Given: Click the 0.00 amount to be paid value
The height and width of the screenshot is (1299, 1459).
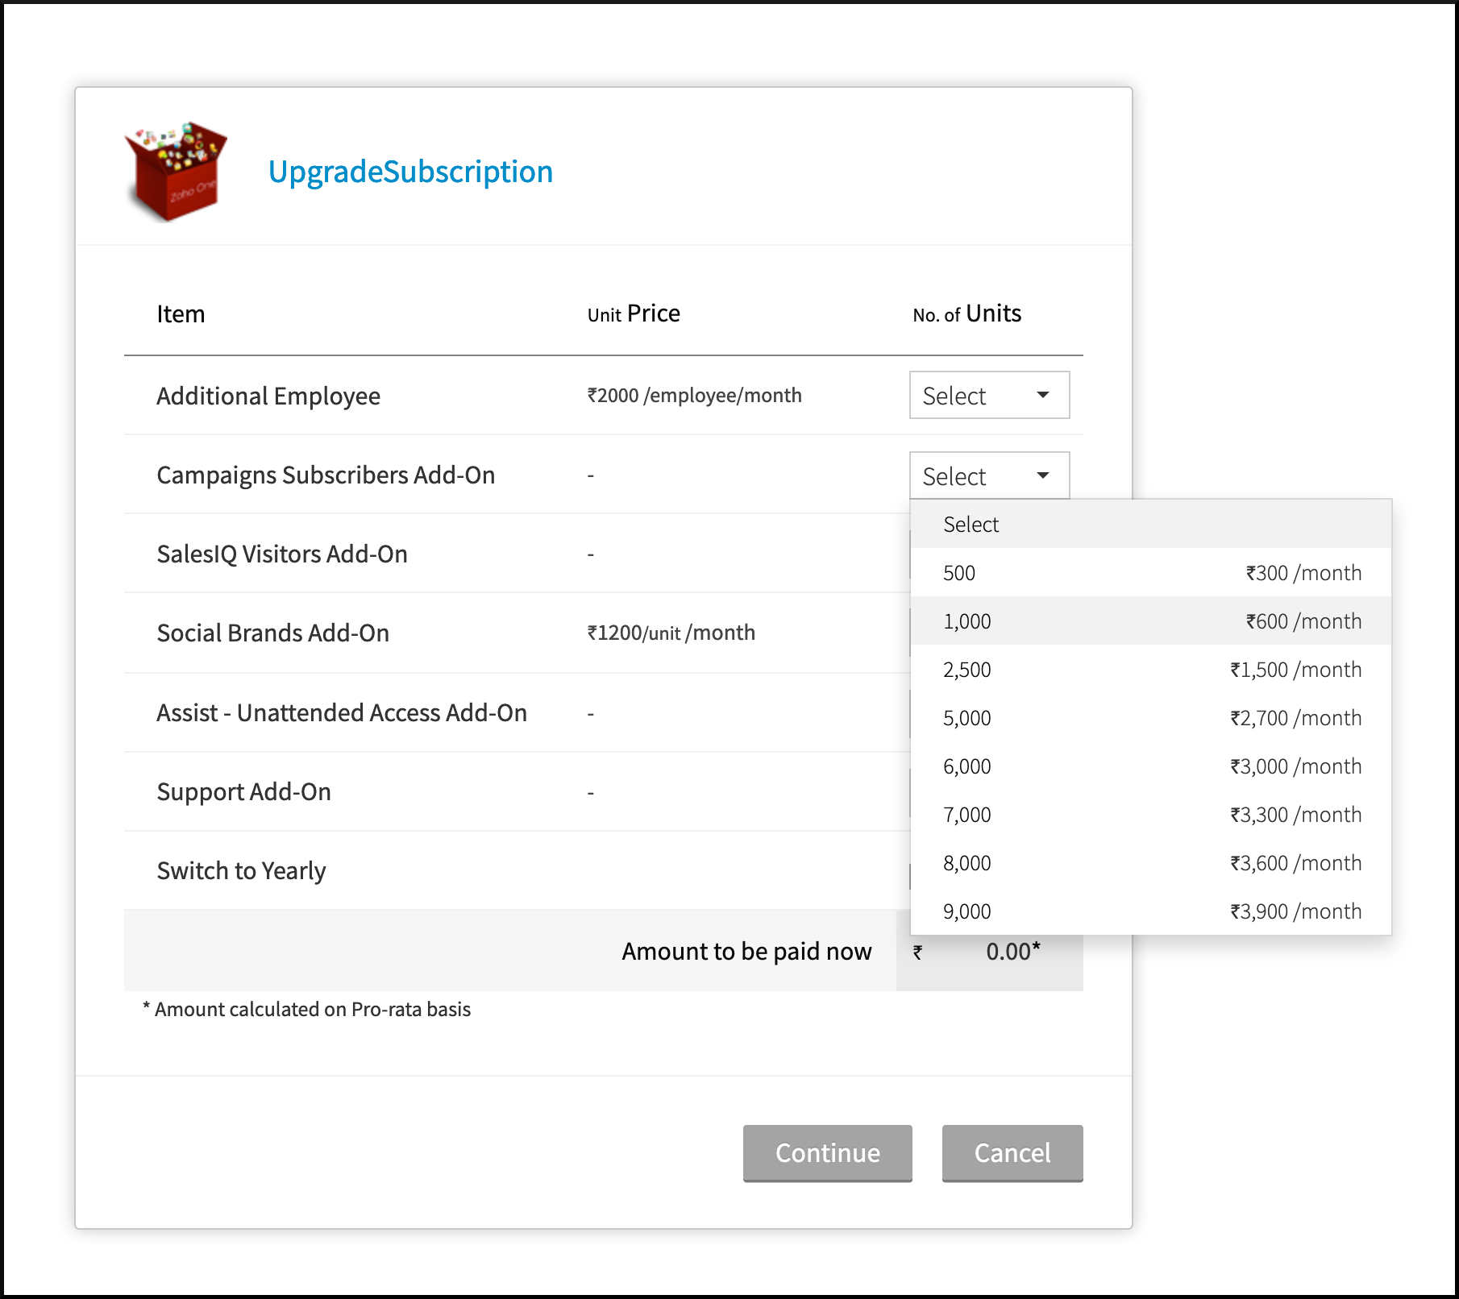Looking at the screenshot, I should [1013, 951].
